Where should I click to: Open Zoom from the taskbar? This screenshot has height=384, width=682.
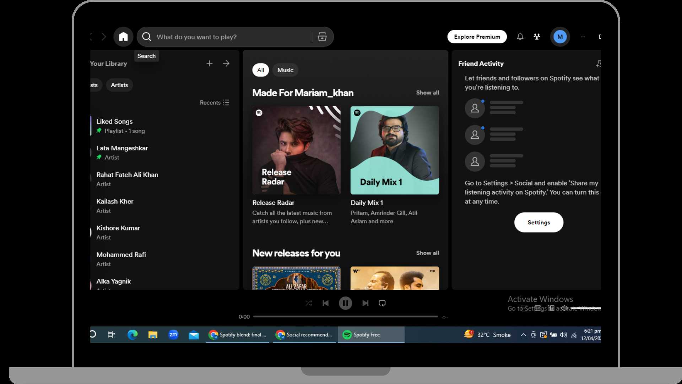[173, 335]
